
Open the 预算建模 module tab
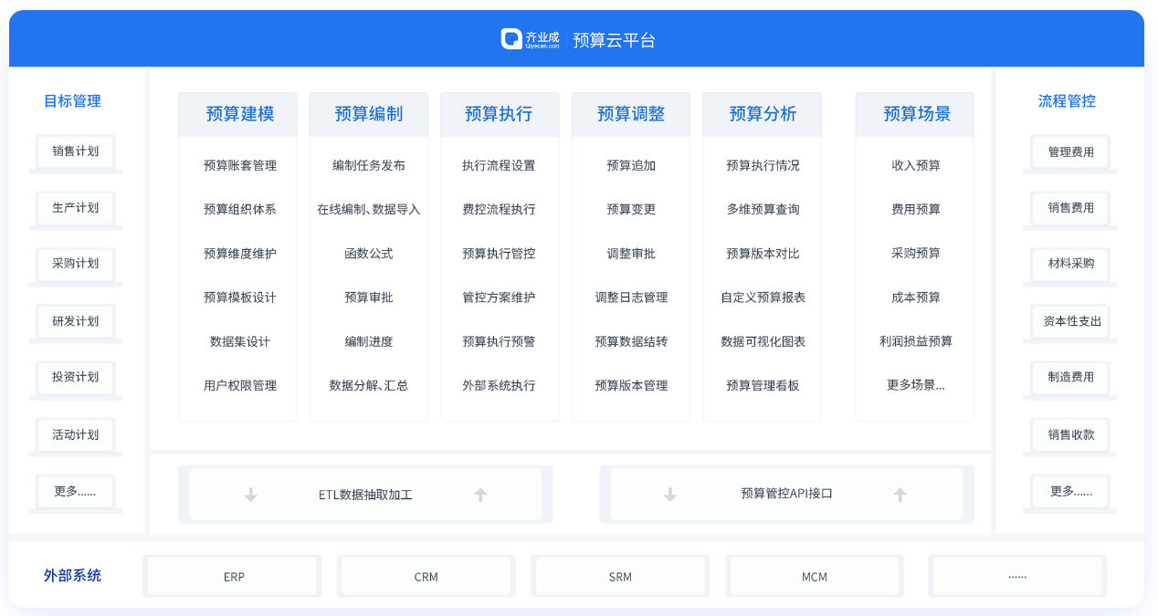coord(238,114)
